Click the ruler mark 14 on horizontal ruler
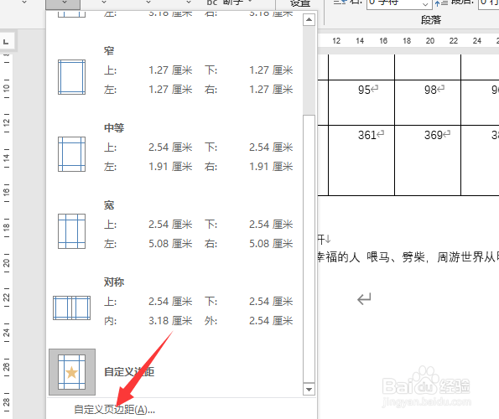The height and width of the screenshot is (419, 499). click(360, 41)
